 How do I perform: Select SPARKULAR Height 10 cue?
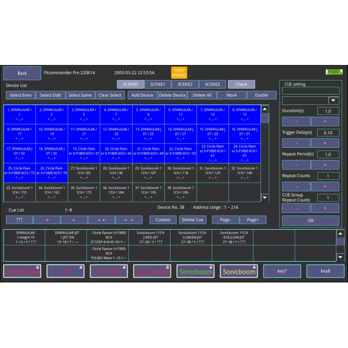pos(24,237)
